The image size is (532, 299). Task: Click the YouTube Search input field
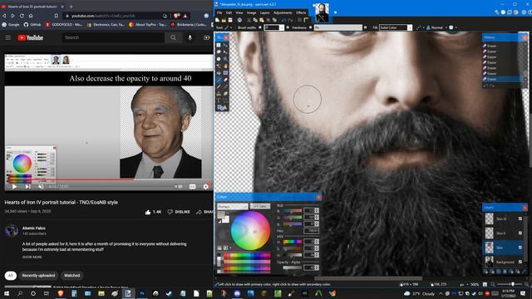[113, 37]
